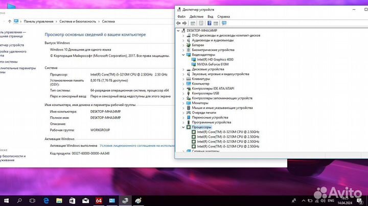368x206 pixels.
Task: Launch Microsoft Edge from the taskbar
Action: pyautogui.click(x=46, y=200)
